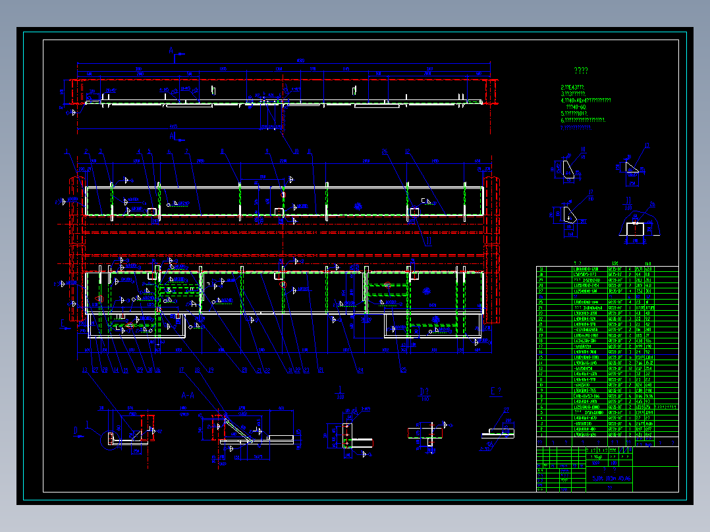Select the blue note line numbered 7

coord(576,128)
